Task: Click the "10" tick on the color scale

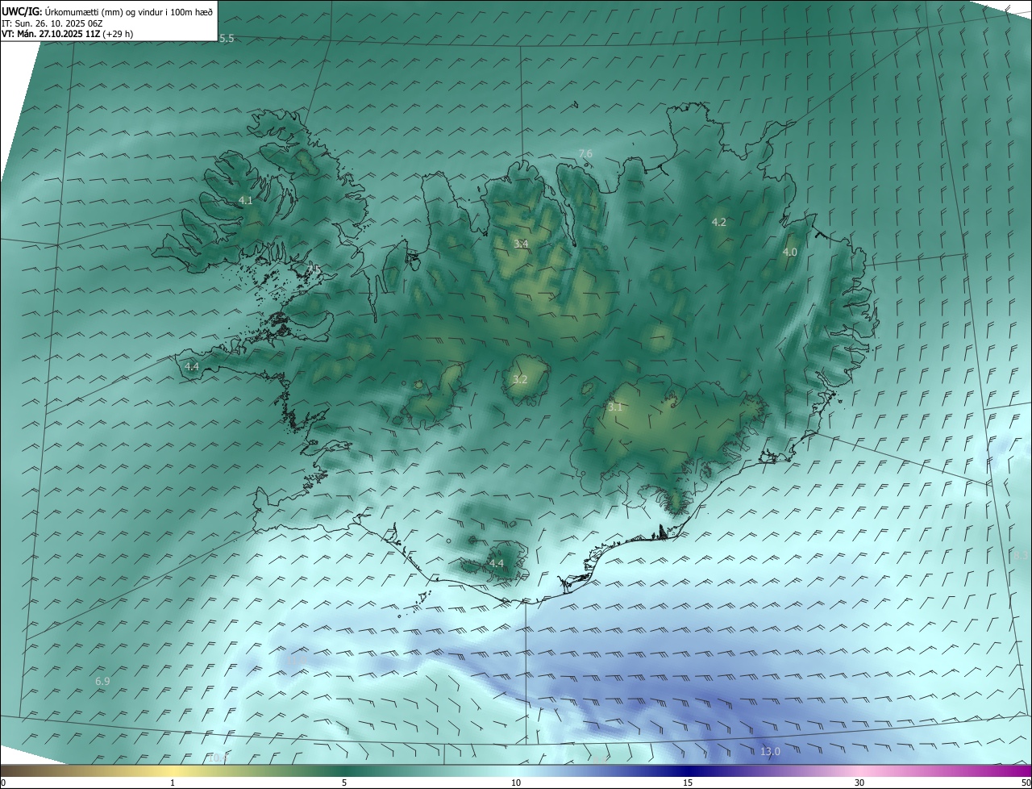Action: 516,783
